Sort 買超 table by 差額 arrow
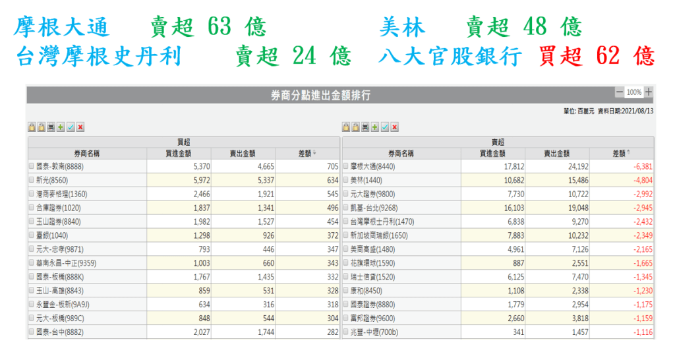This screenshot has height=362, width=675. pos(315,153)
